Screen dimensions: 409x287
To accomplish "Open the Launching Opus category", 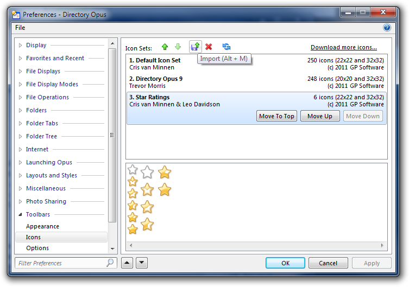I will click(x=49, y=163).
